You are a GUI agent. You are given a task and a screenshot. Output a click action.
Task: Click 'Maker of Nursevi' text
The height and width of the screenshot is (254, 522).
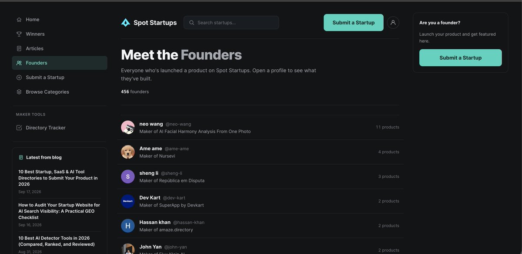(157, 156)
